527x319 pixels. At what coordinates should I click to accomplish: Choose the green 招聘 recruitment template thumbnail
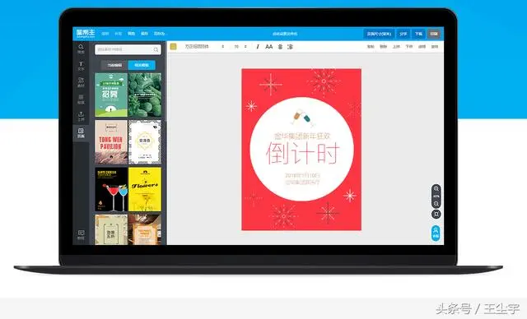point(111,95)
